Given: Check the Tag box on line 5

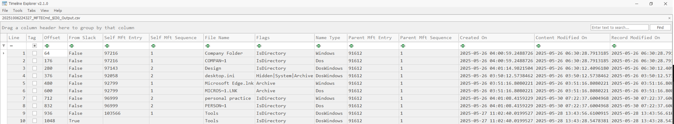Looking at the screenshot, I should tap(35, 83).
